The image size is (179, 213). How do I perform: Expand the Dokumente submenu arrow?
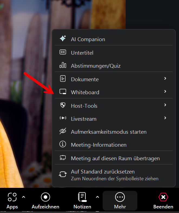pos(165,78)
